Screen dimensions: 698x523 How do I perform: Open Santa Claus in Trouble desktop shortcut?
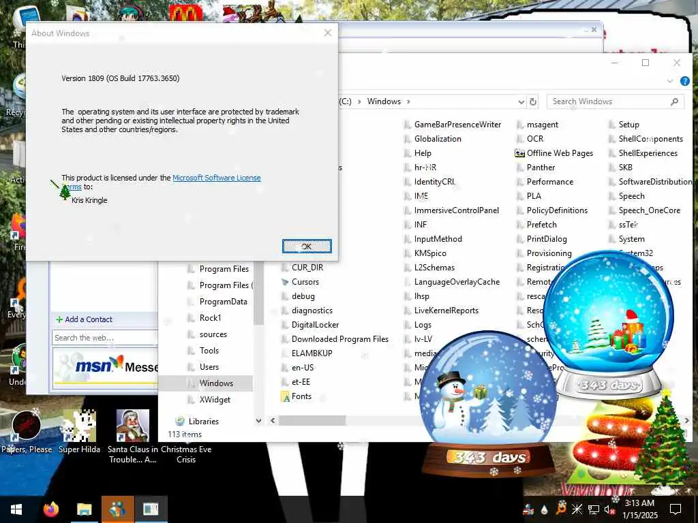132,436
